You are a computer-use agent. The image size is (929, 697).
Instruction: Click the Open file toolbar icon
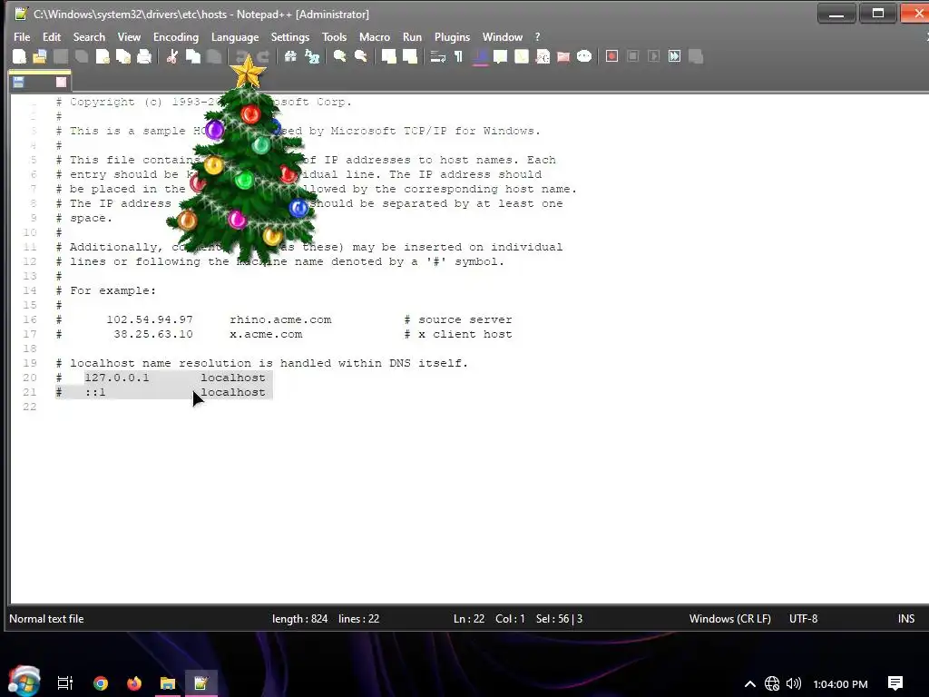pos(40,56)
